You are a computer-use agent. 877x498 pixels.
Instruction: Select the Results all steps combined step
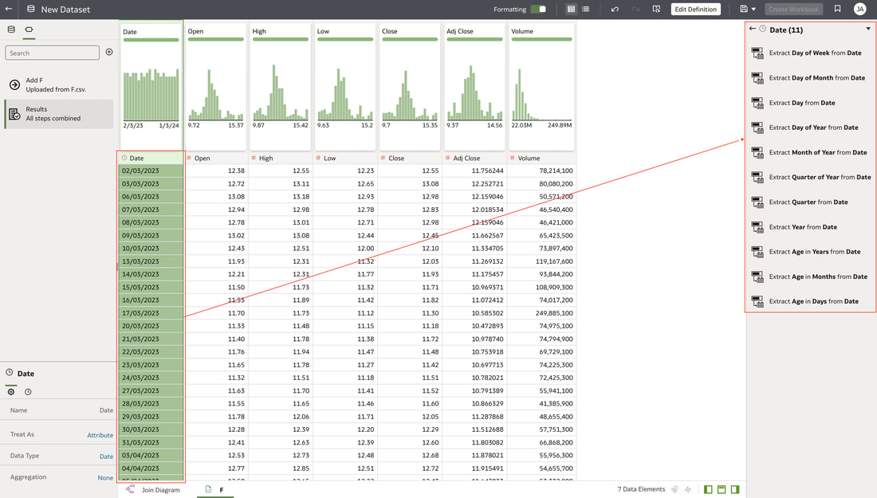[59, 114]
